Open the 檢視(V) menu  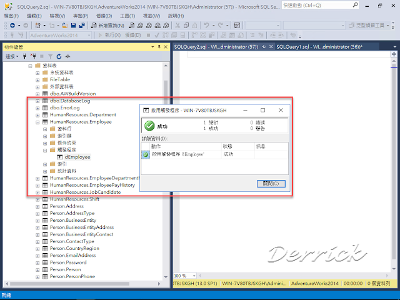click(x=57, y=16)
